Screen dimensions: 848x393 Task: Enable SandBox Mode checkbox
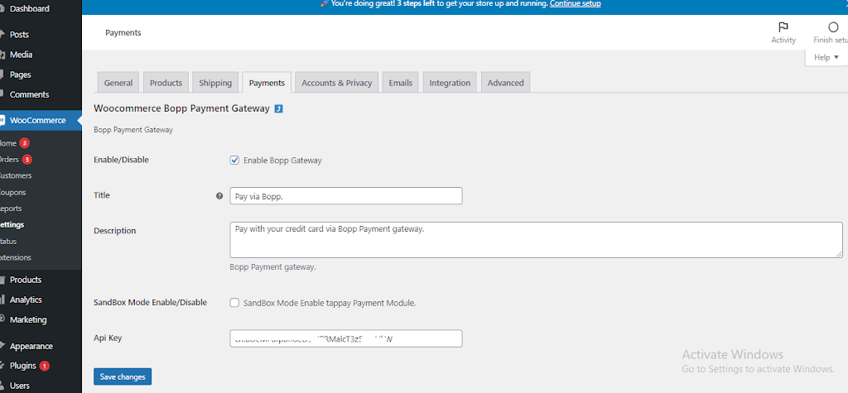[234, 303]
